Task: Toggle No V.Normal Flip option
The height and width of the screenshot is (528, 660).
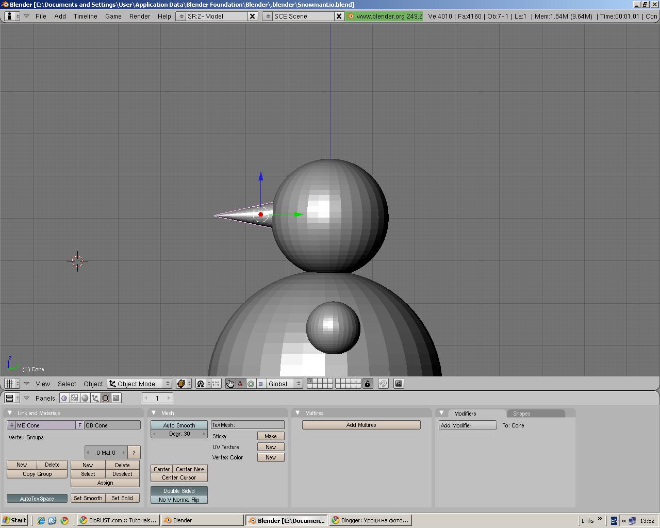Action: click(178, 499)
